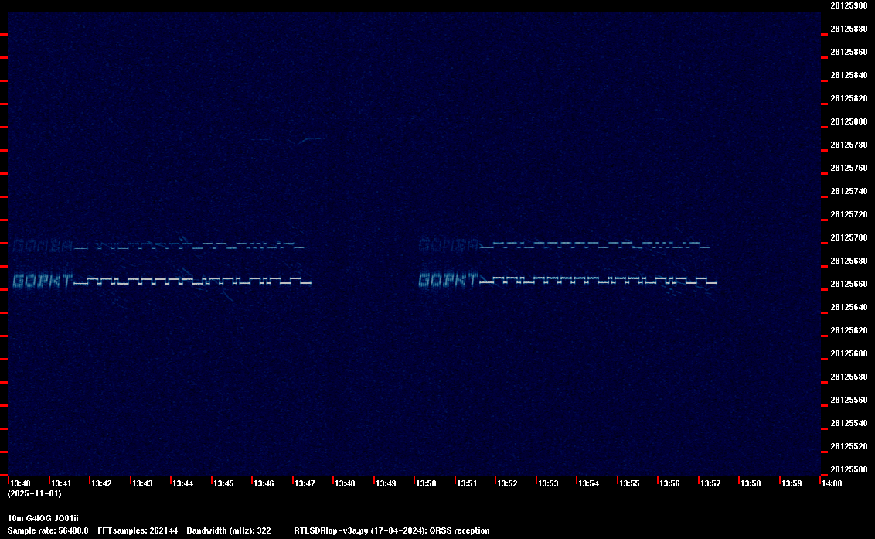Select the 13:54 time label
The image size is (875, 539).
pyautogui.click(x=589, y=483)
